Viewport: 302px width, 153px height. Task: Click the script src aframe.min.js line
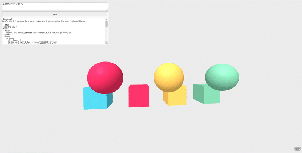point(40,33)
